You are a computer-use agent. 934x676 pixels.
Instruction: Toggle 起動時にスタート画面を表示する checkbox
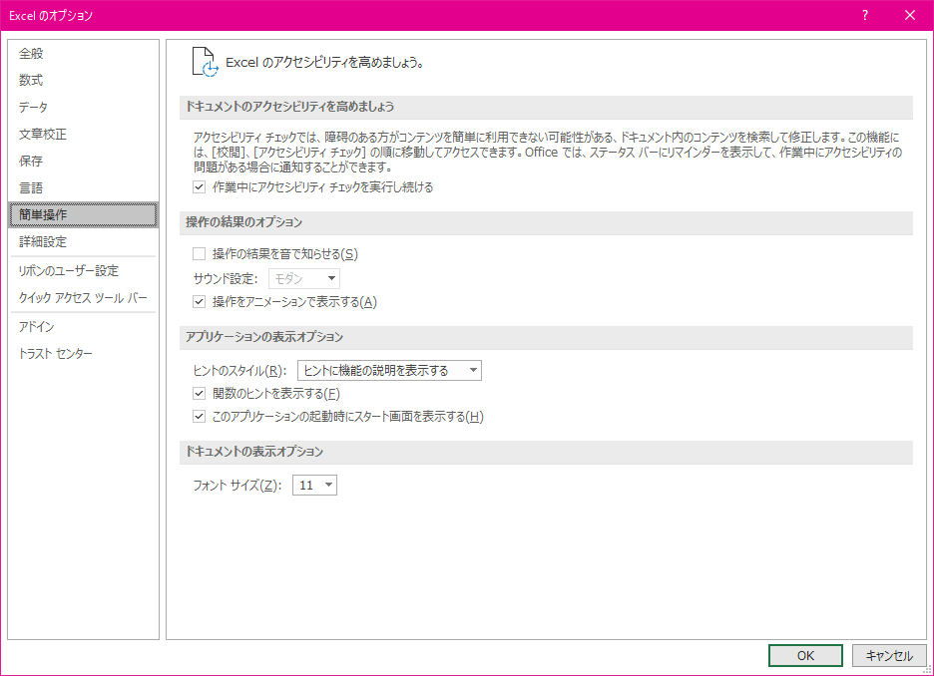coord(199,417)
